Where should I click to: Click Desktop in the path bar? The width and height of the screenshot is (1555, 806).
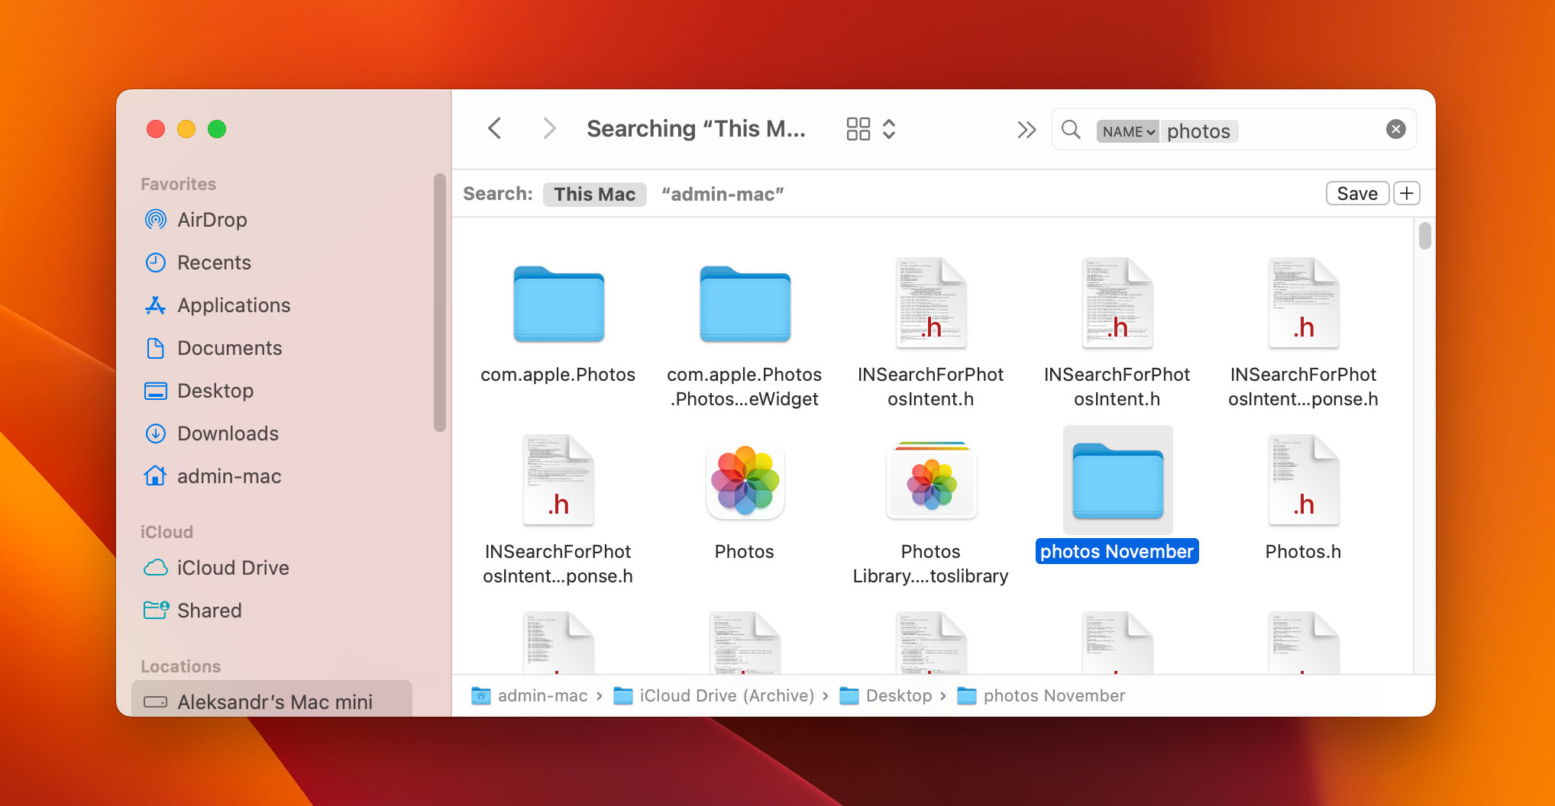(898, 695)
